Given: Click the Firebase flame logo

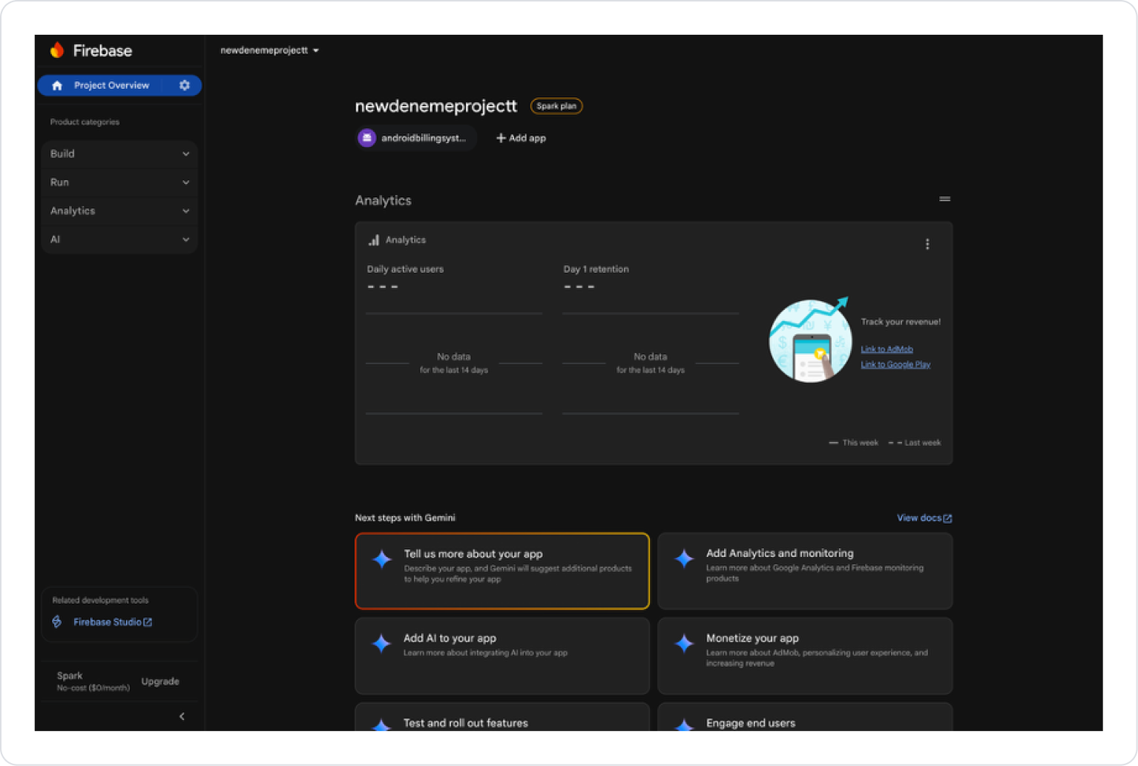Looking at the screenshot, I should [57, 50].
